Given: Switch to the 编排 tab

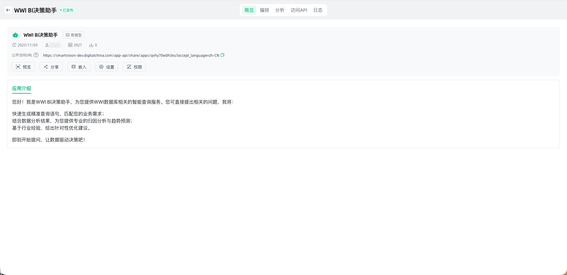Looking at the screenshot, I should [x=264, y=10].
